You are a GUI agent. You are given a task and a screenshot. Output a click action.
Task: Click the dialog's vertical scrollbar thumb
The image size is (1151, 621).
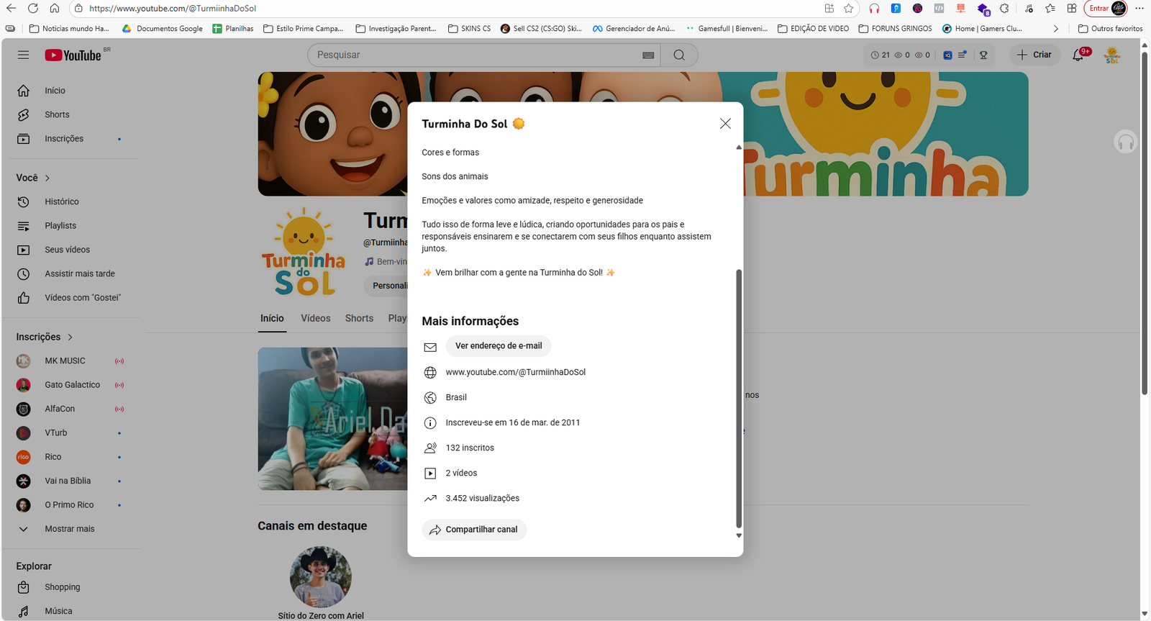coord(739,399)
